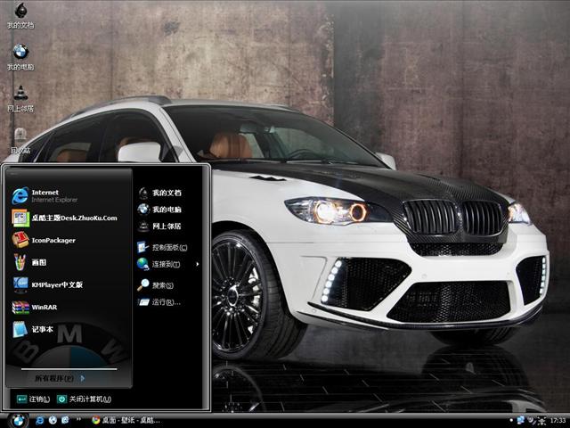Open 控制面板 (Control Panel) from Start menu
This screenshot has height=428, width=570.
tap(166, 247)
